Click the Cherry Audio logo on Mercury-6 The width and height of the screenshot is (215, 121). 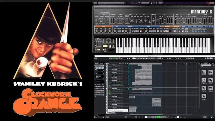coord(104,13)
